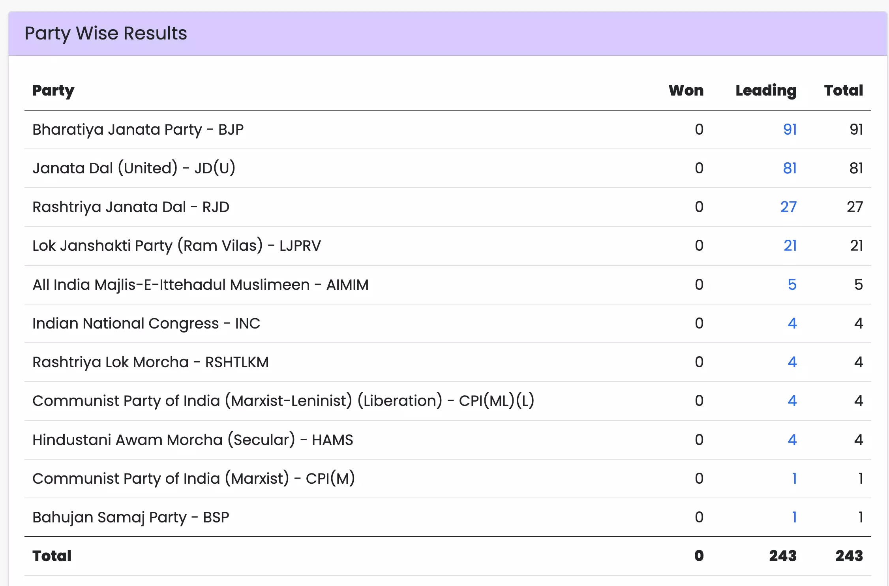Open RJD leading seats link 27
889x586 pixels.
pos(788,207)
